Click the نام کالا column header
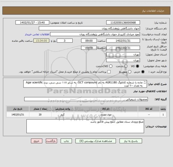This screenshot has height=167, width=173. pyautogui.click(x=106, y=109)
